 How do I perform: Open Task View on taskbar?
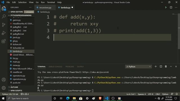pos(61,98)
